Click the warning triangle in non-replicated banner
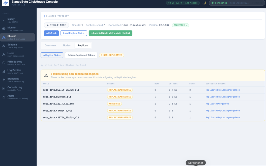266x166 pixels. (46, 75)
